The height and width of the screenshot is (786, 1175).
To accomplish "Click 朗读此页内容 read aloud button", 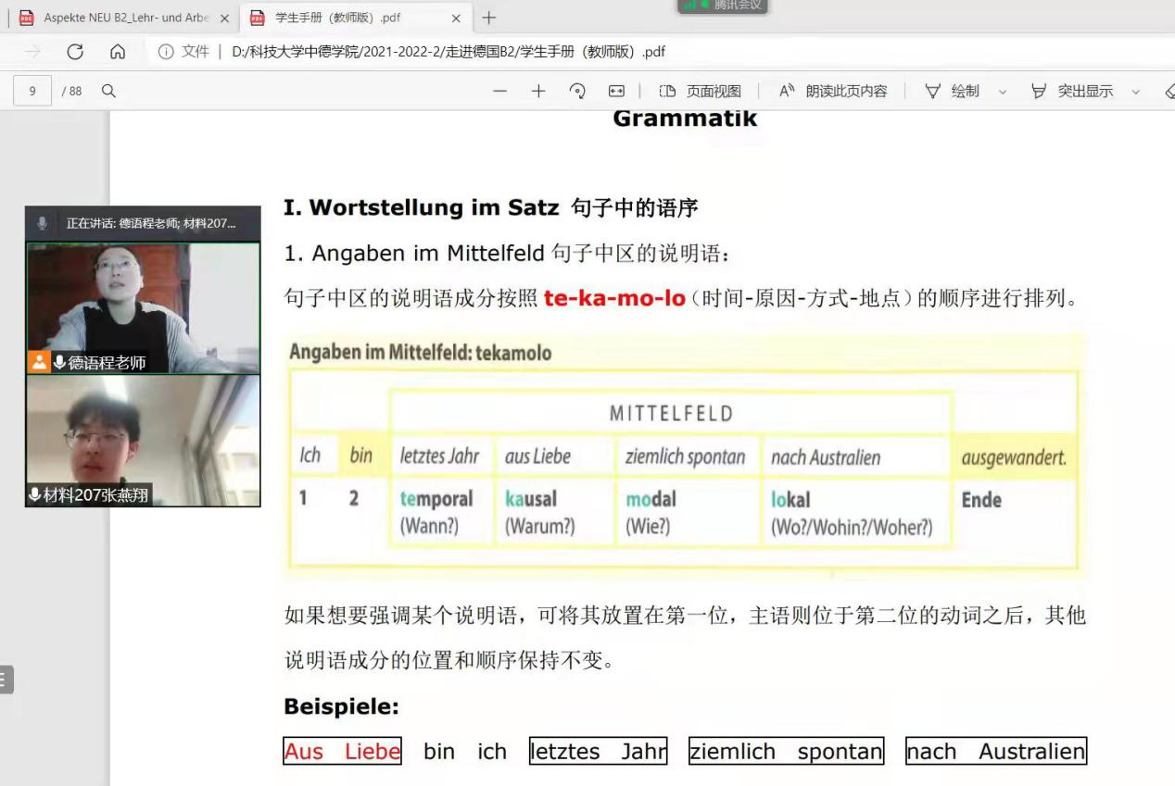I will pos(833,91).
